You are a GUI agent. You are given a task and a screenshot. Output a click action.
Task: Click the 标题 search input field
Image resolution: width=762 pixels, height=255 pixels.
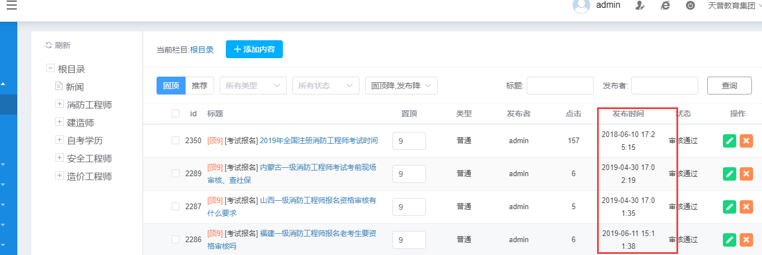(x=560, y=86)
